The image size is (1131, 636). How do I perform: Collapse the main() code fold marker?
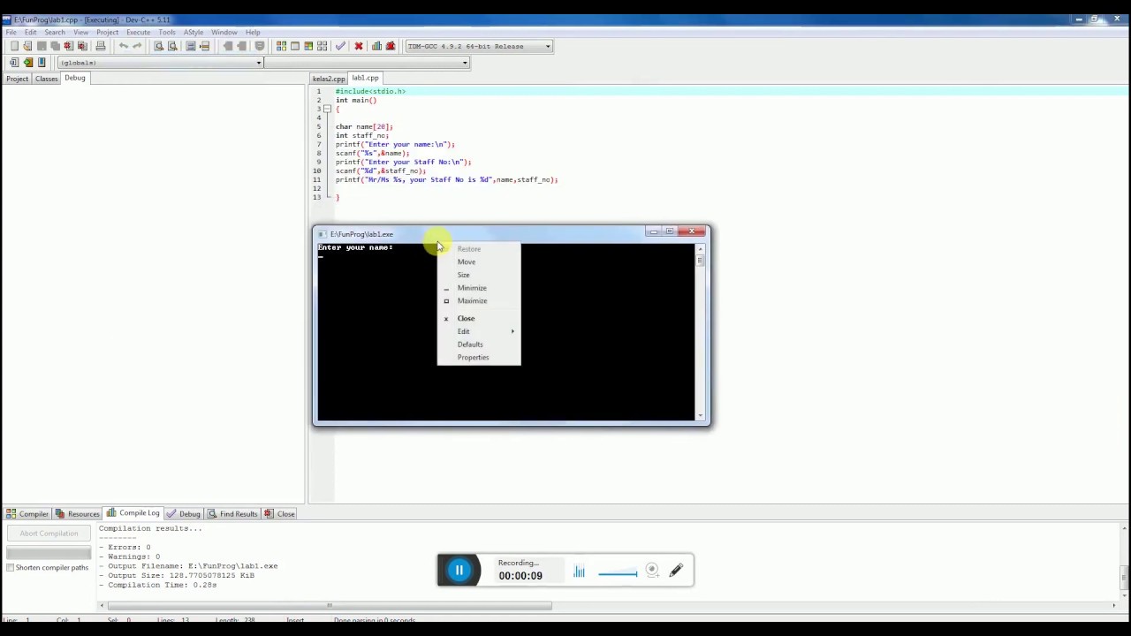[327, 109]
